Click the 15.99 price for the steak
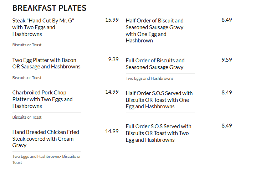The height and width of the screenshot is (171, 271). (112, 20)
